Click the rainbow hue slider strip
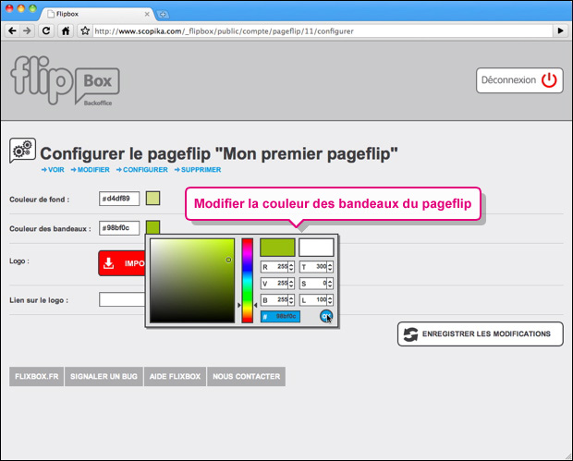This screenshot has height=461, width=573. [247, 280]
